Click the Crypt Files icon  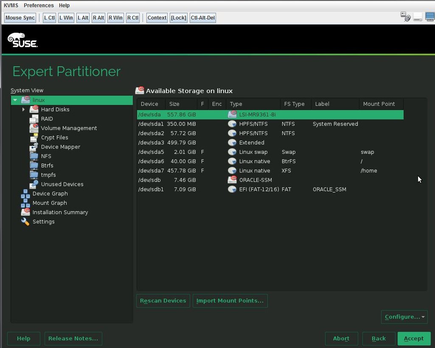pos(34,137)
